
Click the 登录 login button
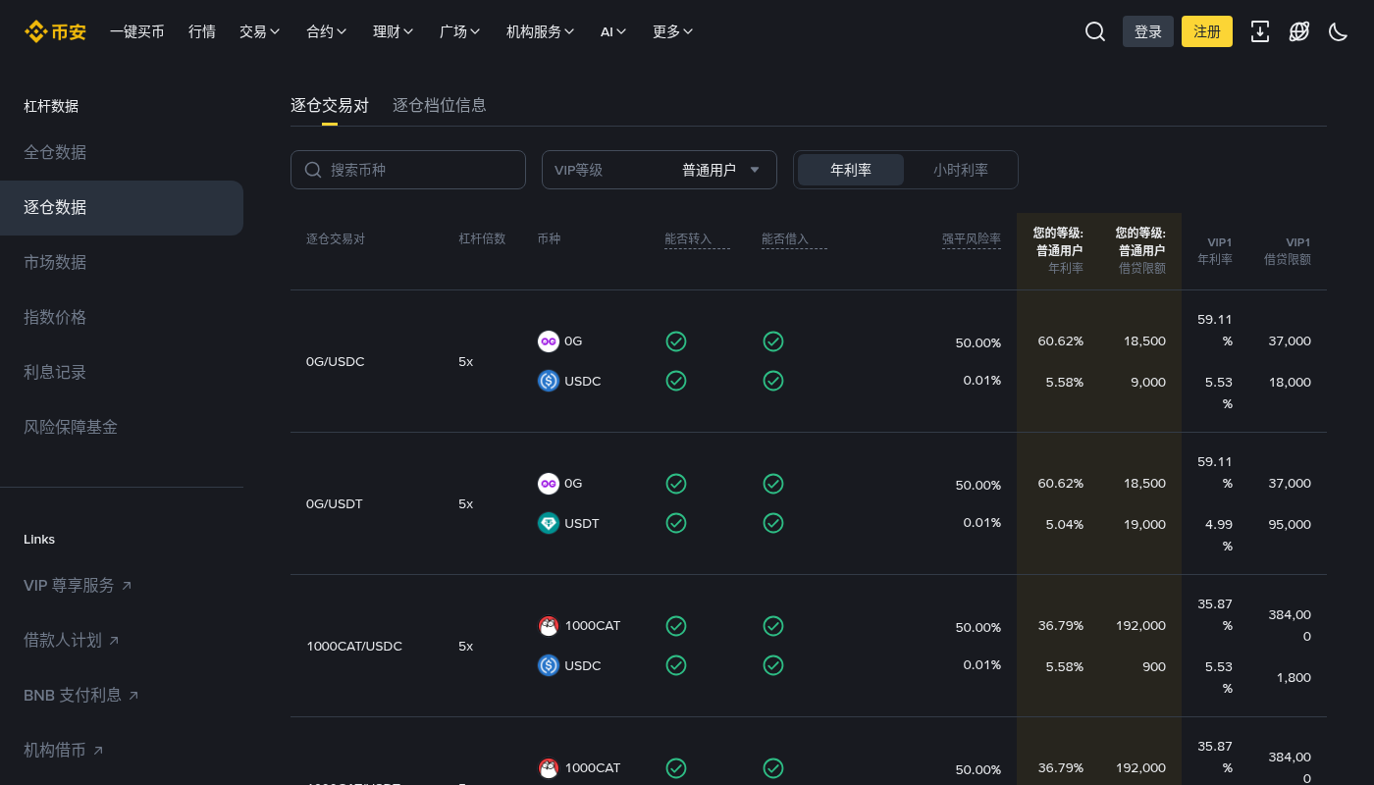click(1148, 31)
